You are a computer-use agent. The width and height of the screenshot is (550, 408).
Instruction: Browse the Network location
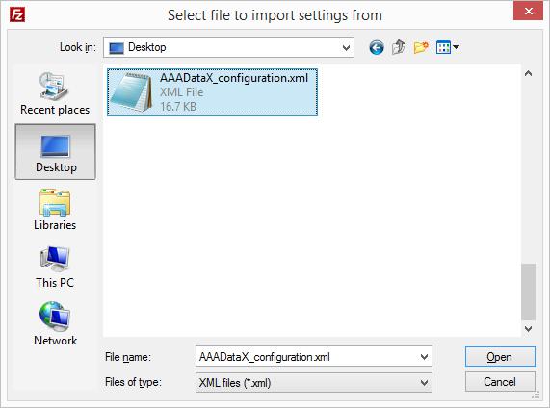click(55, 324)
